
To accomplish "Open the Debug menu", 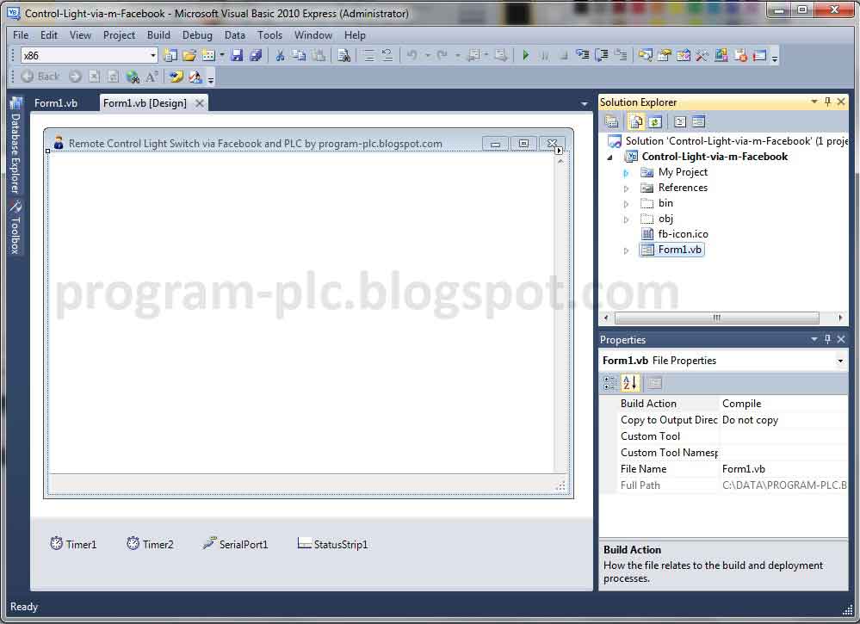I will pos(197,35).
